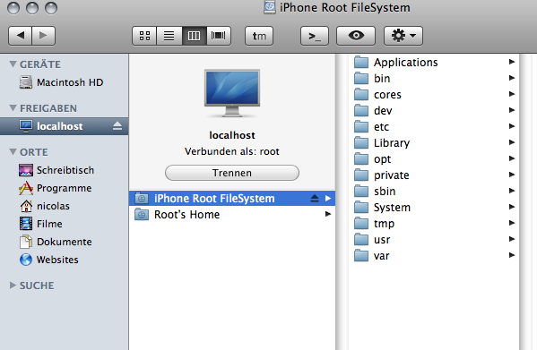Click the Quick Look eye button
Image resolution: width=537 pixels, height=350 pixels.
[x=356, y=36]
